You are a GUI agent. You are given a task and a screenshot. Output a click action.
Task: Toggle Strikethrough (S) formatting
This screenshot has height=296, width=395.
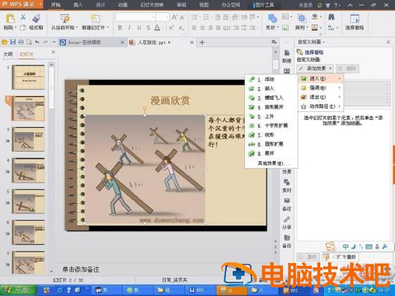[148, 27]
